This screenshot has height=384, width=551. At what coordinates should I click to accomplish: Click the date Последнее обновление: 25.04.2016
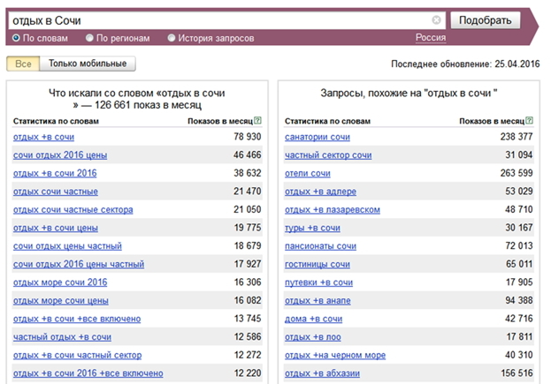(465, 64)
